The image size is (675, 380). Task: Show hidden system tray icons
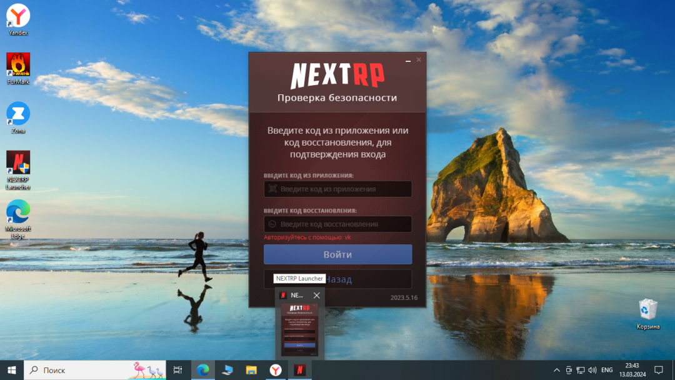[x=557, y=370]
